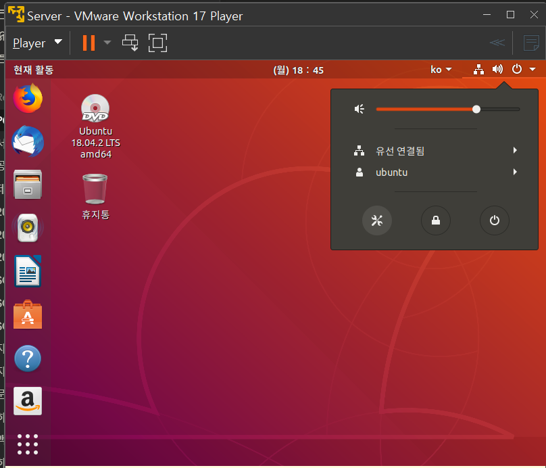
Task: Click the speaker icon beside volume slider
Action: click(359, 109)
